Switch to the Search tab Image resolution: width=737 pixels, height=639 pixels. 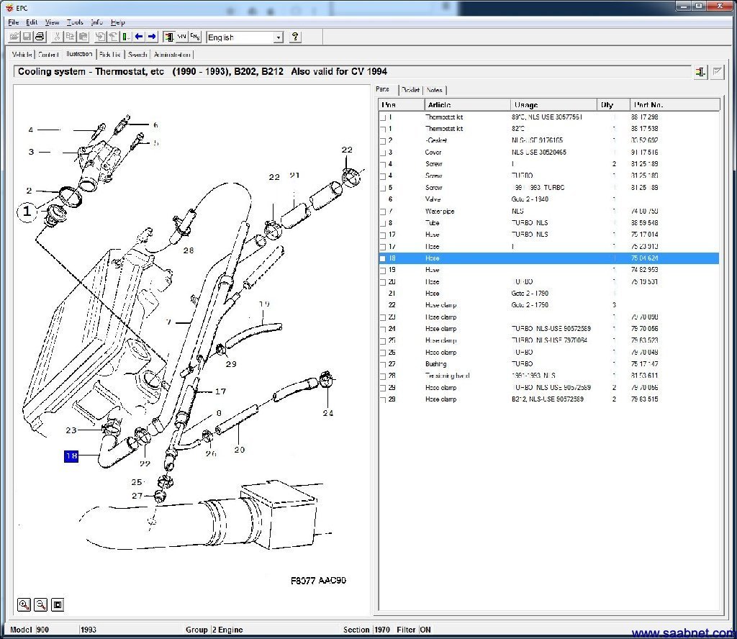click(x=137, y=55)
